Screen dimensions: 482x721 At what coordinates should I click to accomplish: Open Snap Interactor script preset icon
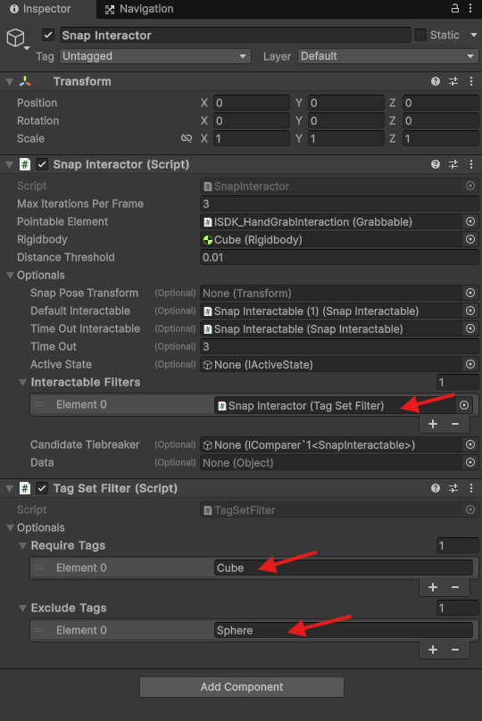[453, 164]
